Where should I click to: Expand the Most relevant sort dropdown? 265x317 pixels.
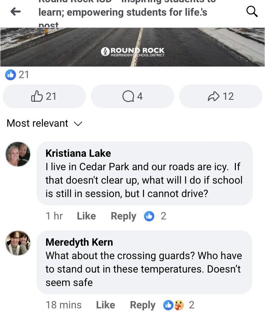tap(44, 123)
